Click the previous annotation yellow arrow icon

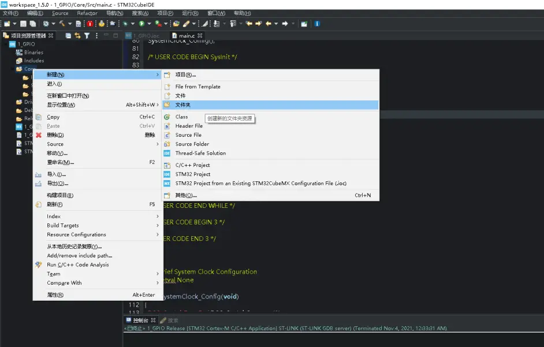[x=249, y=24]
